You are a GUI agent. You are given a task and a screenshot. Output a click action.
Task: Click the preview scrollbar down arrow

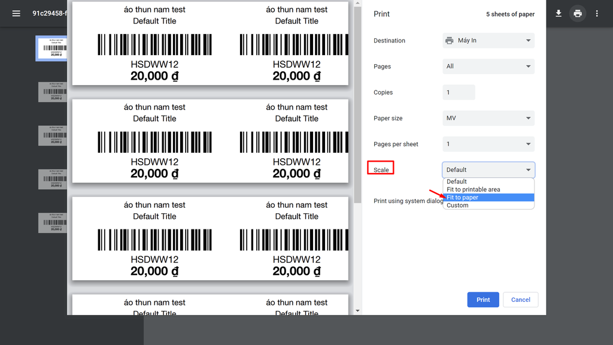[x=357, y=311]
